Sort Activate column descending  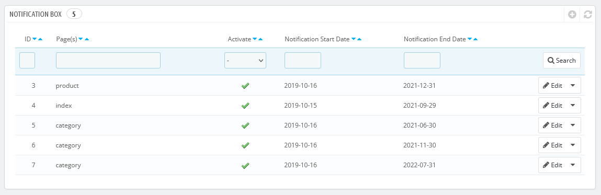(255, 39)
